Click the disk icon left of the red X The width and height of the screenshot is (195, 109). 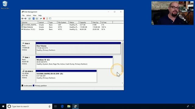[41, 18]
